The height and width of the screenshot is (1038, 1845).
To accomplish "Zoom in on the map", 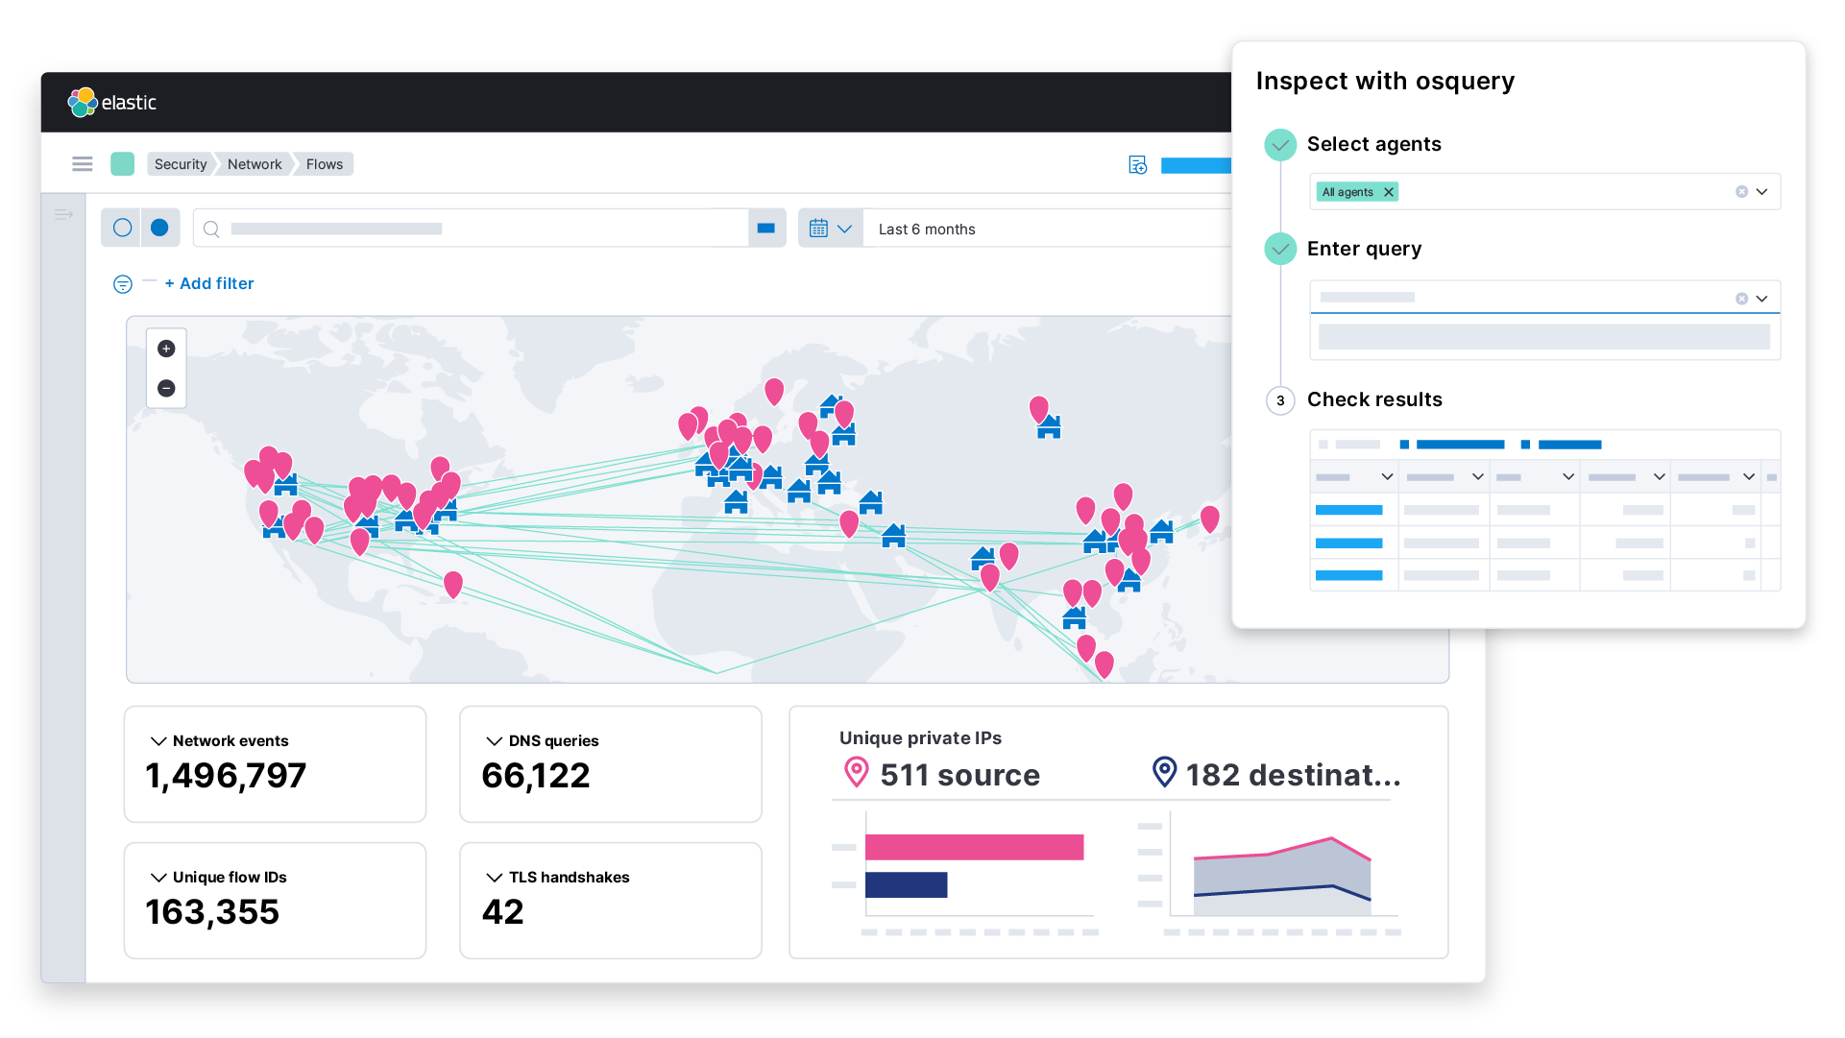I will [x=166, y=349].
